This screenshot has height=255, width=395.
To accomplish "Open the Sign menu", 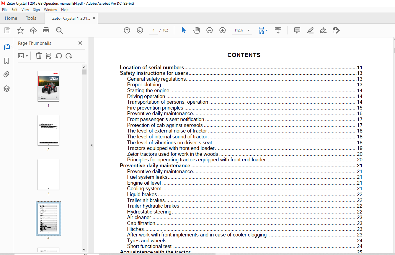I will (36, 10).
